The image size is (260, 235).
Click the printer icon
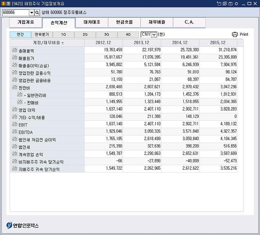(x=235, y=34)
